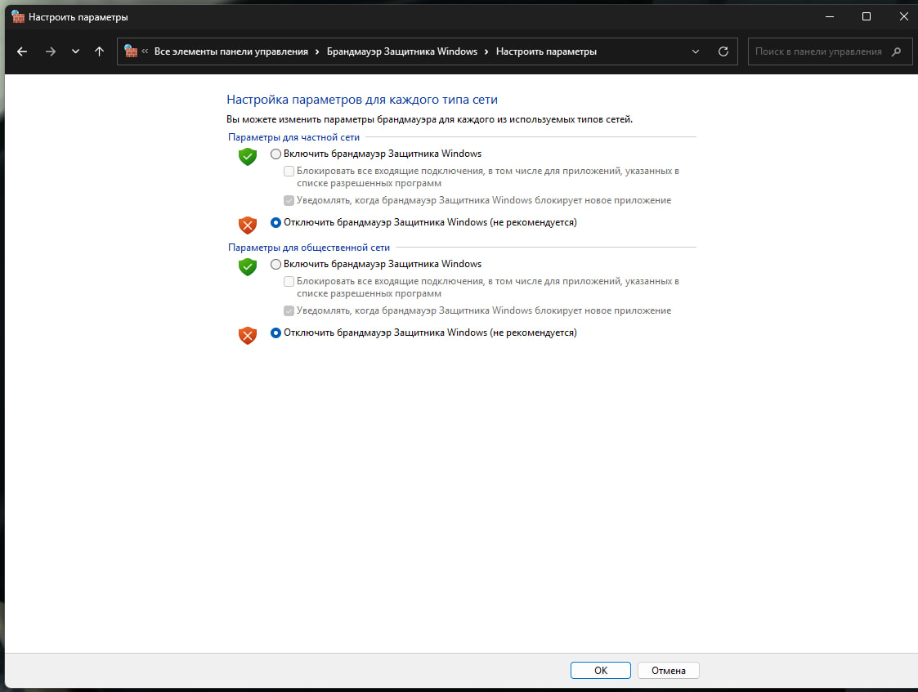918x692 pixels.
Task: Open 'Все элементы панели управления' breadcrumb
Action: (231, 51)
